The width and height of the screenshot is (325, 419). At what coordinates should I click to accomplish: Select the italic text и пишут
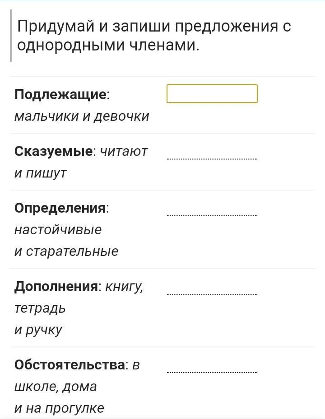(x=41, y=173)
